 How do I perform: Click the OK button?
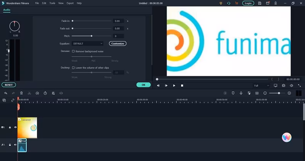point(144,85)
